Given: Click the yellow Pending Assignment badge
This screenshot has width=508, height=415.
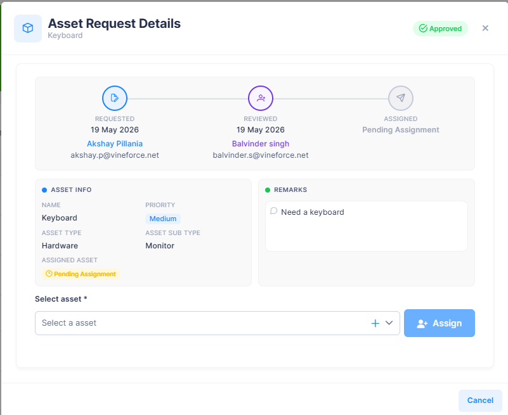Looking at the screenshot, I should pyautogui.click(x=81, y=274).
